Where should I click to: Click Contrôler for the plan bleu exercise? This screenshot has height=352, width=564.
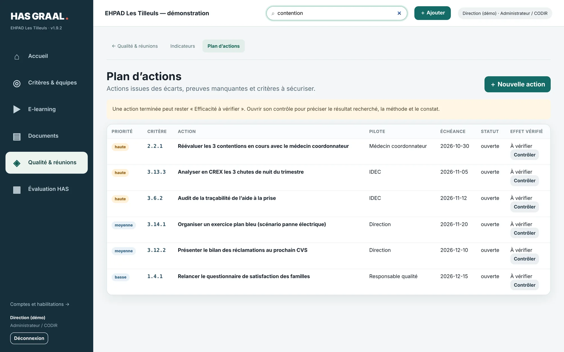pyautogui.click(x=524, y=233)
